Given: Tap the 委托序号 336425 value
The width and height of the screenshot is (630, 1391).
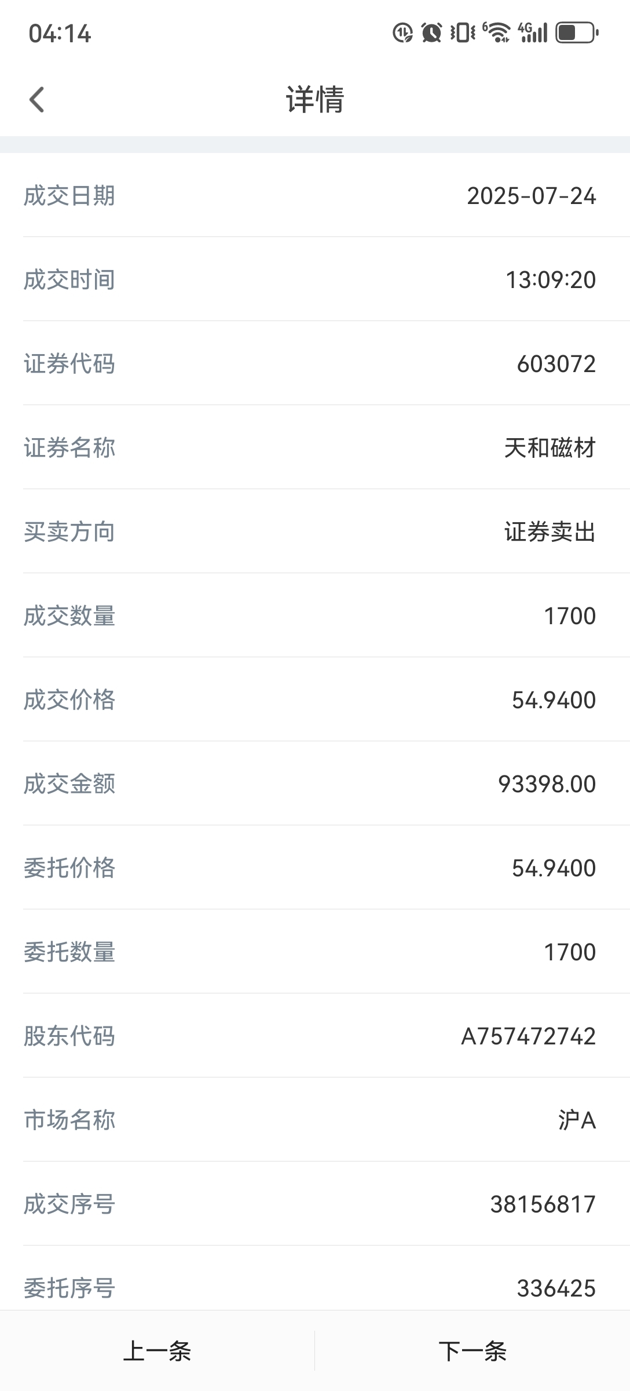Looking at the screenshot, I should [556, 1288].
